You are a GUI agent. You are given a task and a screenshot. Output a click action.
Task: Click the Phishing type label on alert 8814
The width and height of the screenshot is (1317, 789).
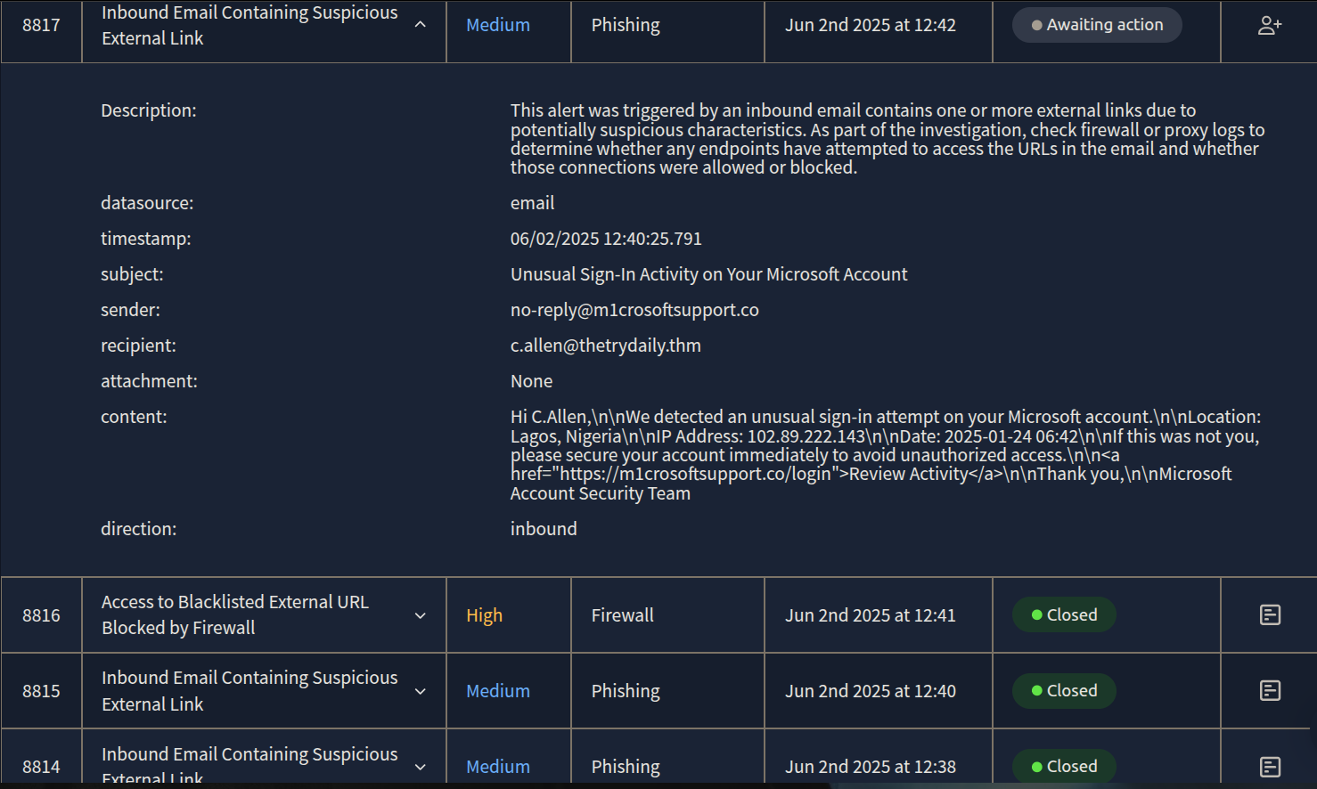626,766
